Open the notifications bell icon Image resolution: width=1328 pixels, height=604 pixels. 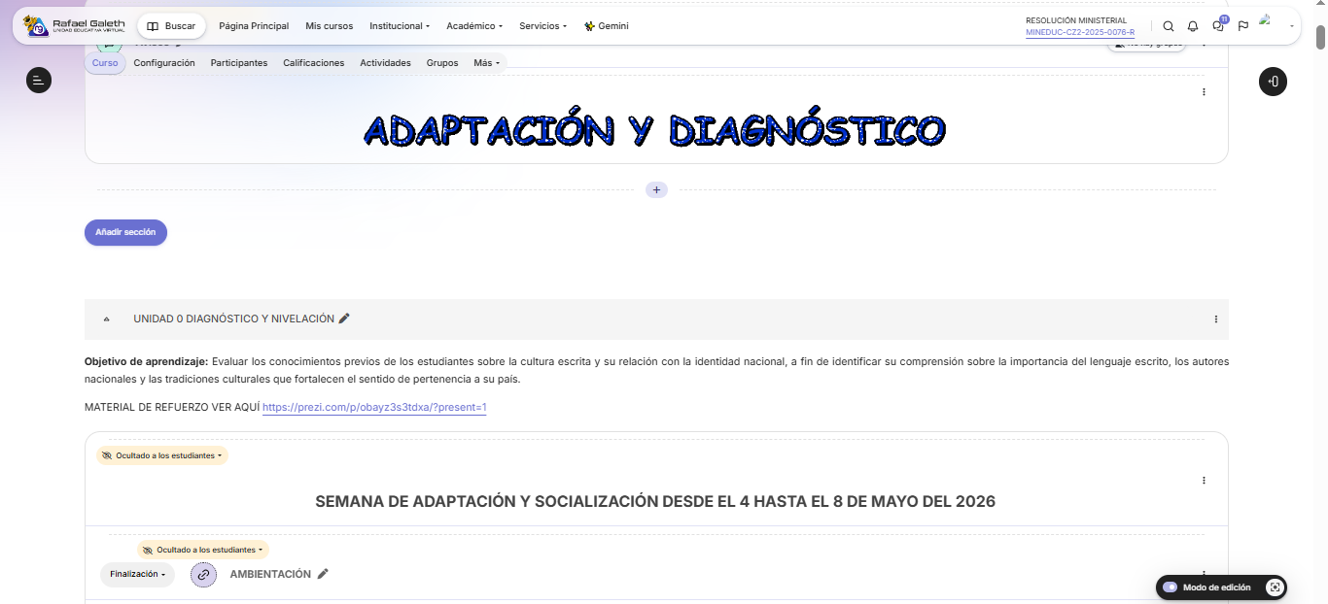coord(1193,26)
